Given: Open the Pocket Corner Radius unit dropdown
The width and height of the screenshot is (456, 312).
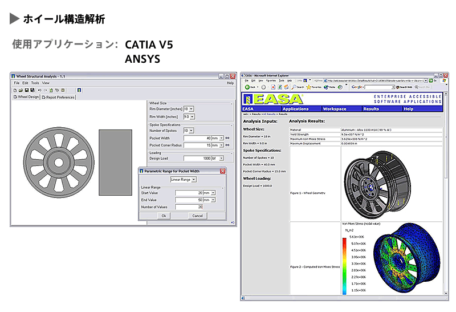Looking at the screenshot, I should 221,145.
